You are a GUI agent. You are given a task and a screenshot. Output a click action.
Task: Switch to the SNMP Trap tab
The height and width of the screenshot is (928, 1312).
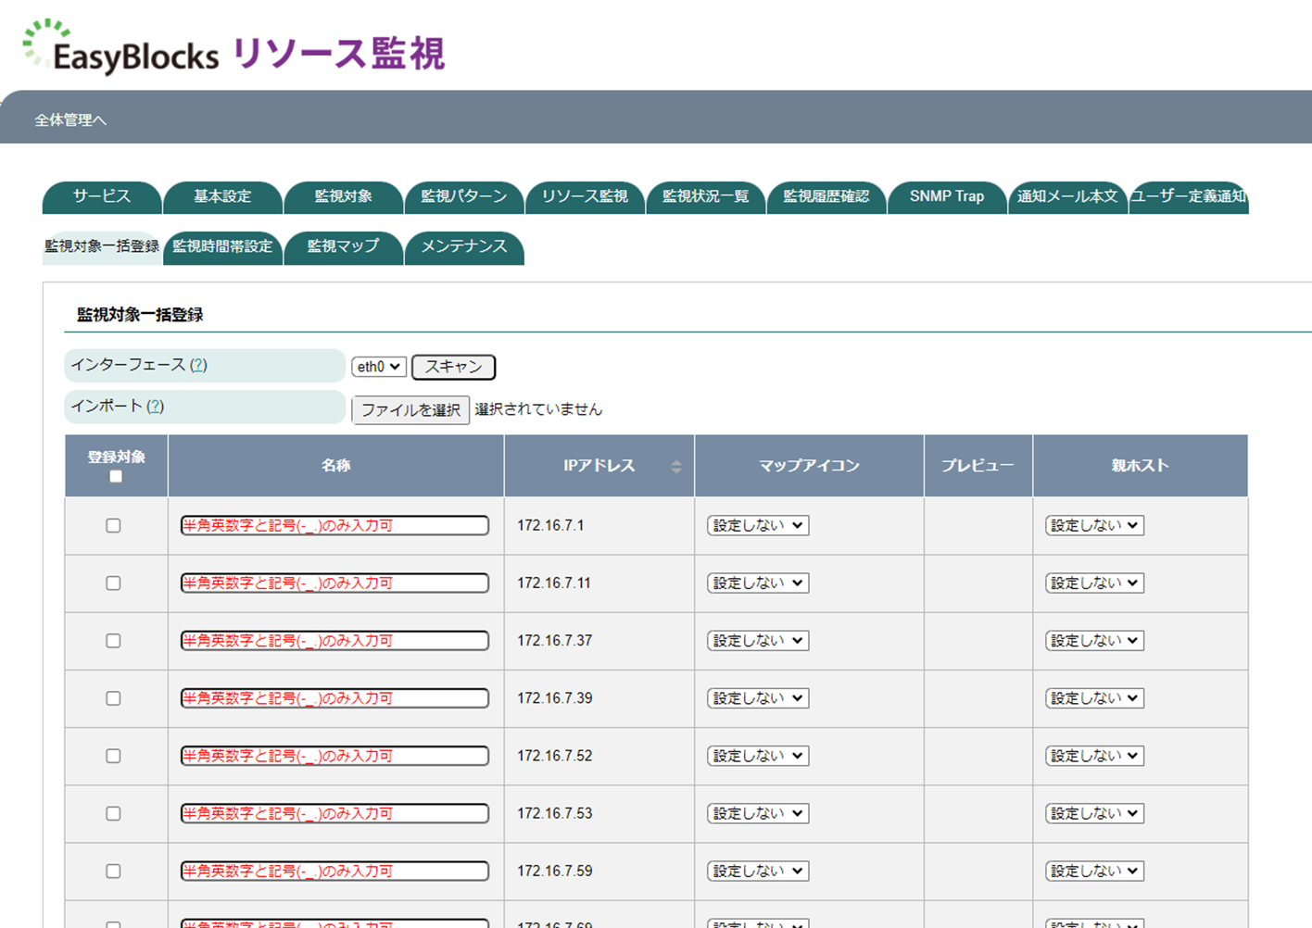pos(947,197)
